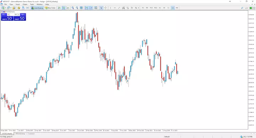Switch chart to bar chart type
Screen dimensions: 256x138
[x=59, y=8]
